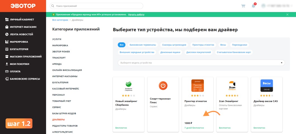Image resolution: width=296 pixels, height=134 pixels.
Task: Click the Оплата card icon
Action: [x=7, y=72]
